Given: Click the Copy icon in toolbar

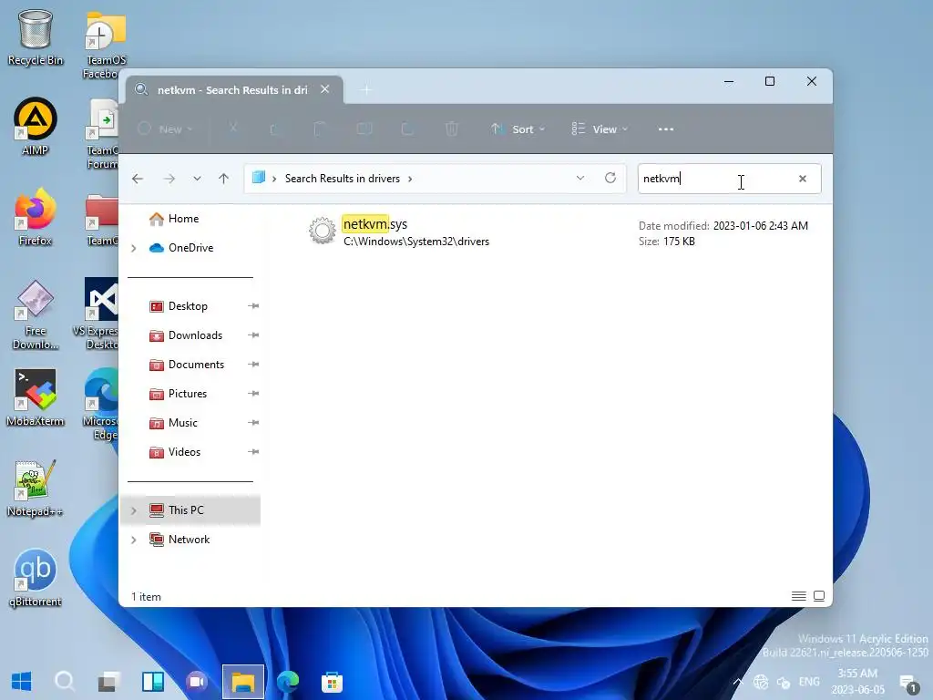Looking at the screenshot, I should (x=275, y=129).
